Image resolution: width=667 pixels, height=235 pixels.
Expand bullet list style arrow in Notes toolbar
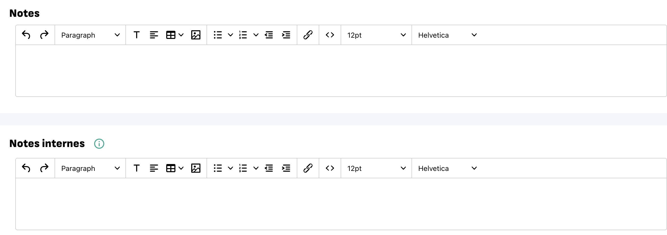230,35
